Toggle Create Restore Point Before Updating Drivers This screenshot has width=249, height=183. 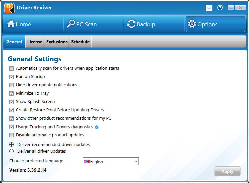point(11,110)
